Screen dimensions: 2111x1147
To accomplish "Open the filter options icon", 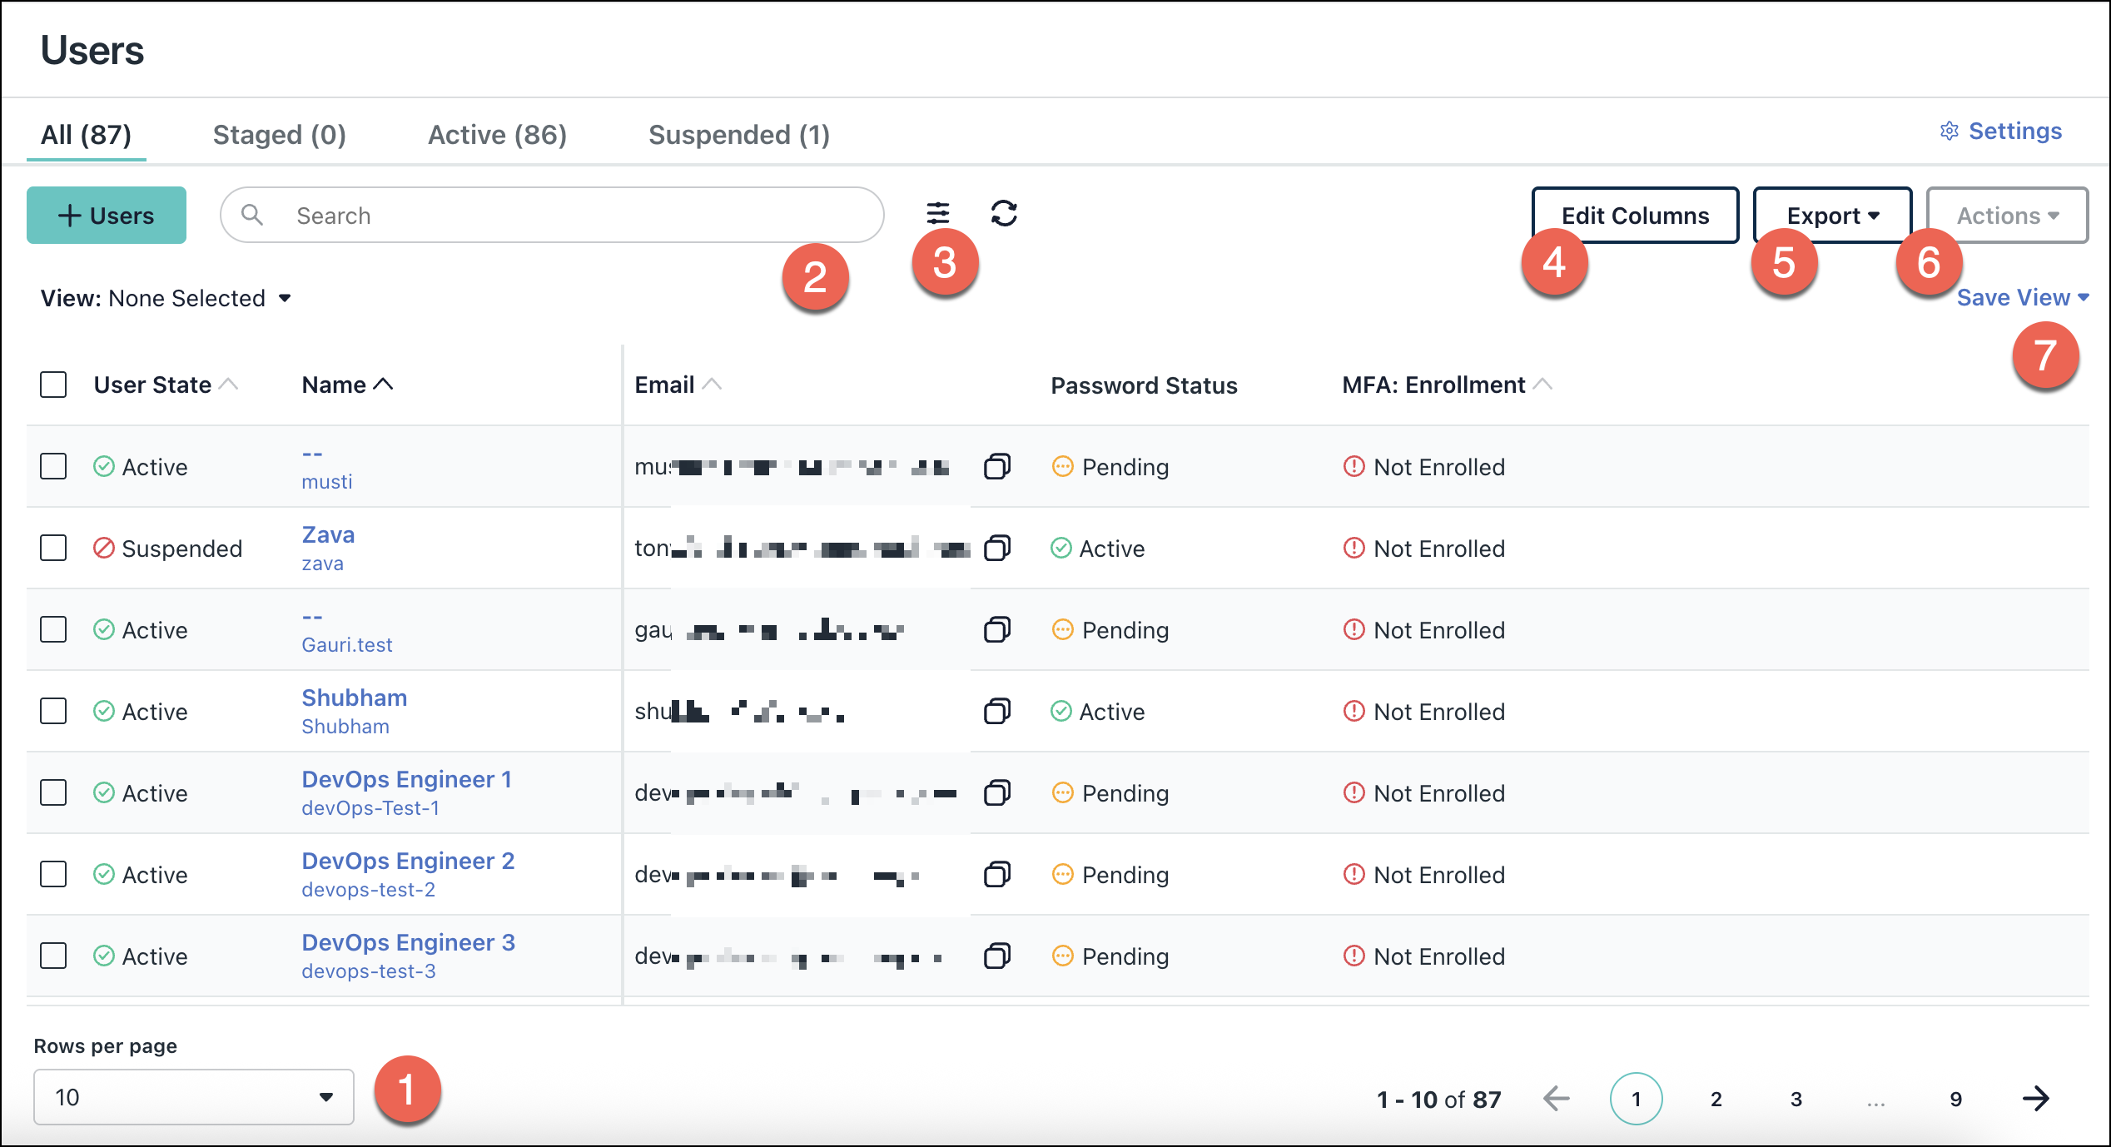I will 940,215.
